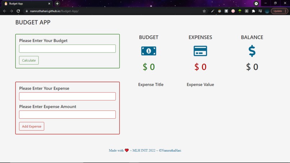Open the tab search dropdown circle

[x=256, y=4]
